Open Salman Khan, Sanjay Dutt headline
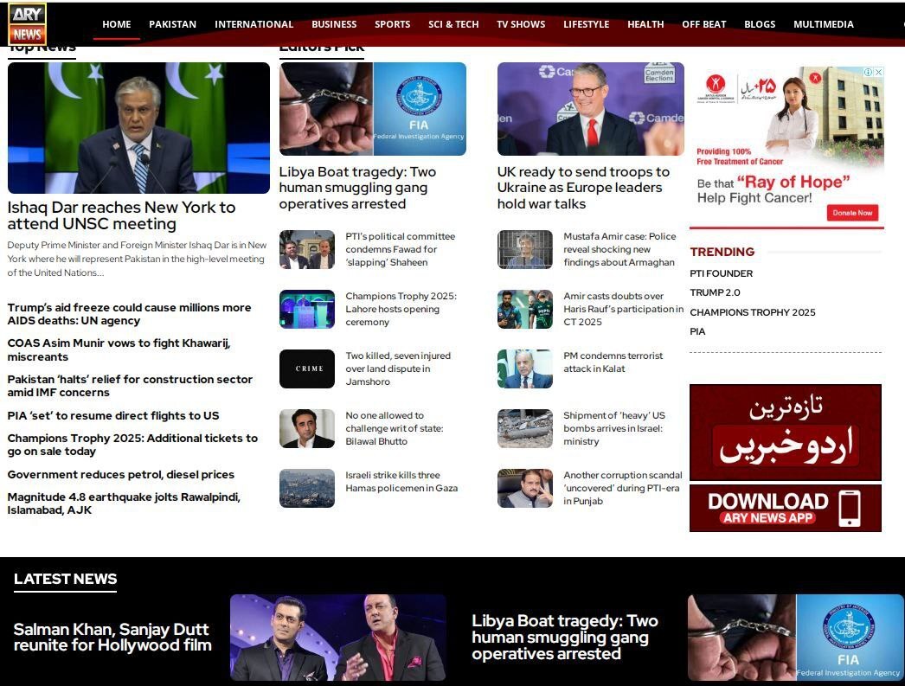The width and height of the screenshot is (905, 686). pos(112,637)
